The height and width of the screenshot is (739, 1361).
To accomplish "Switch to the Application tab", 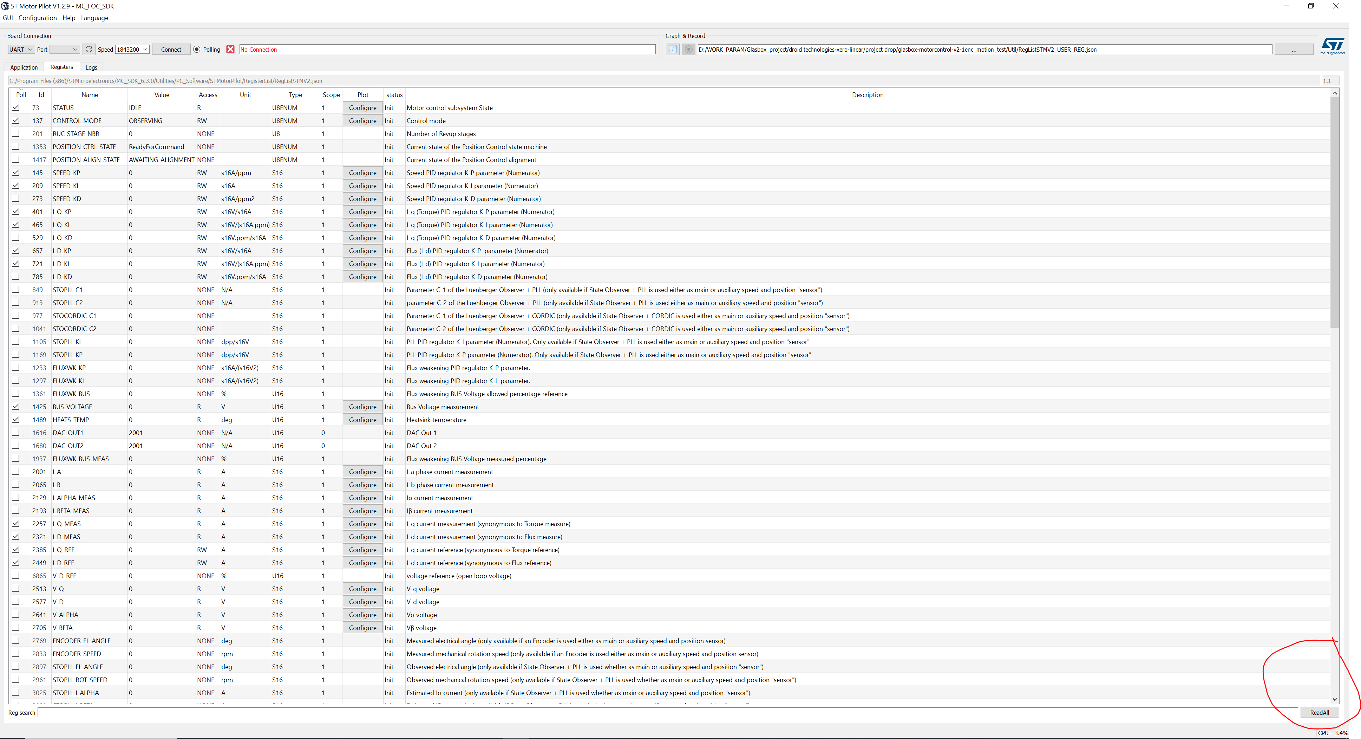I will [x=23, y=67].
